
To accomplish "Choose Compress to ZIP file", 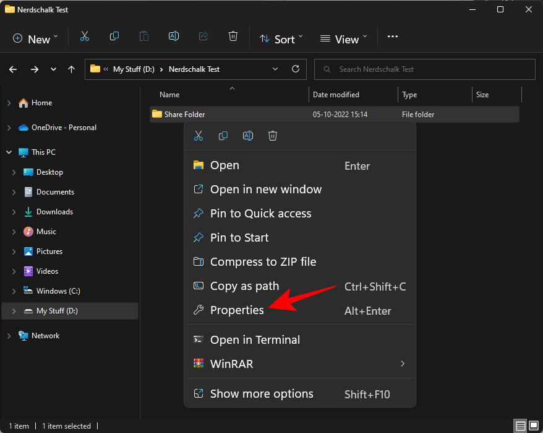I will (x=263, y=262).
